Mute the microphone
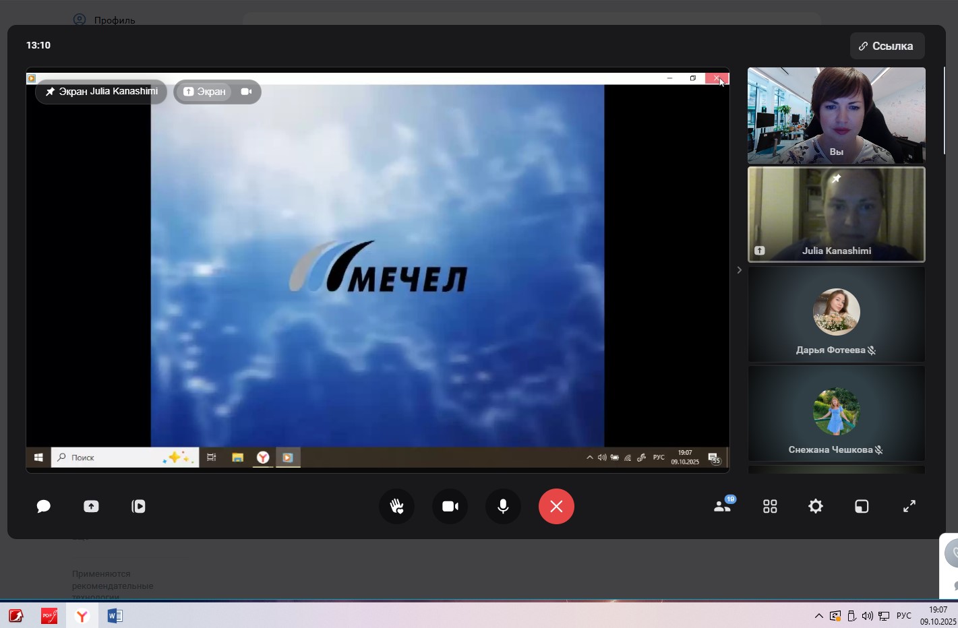958x628 pixels. (503, 506)
